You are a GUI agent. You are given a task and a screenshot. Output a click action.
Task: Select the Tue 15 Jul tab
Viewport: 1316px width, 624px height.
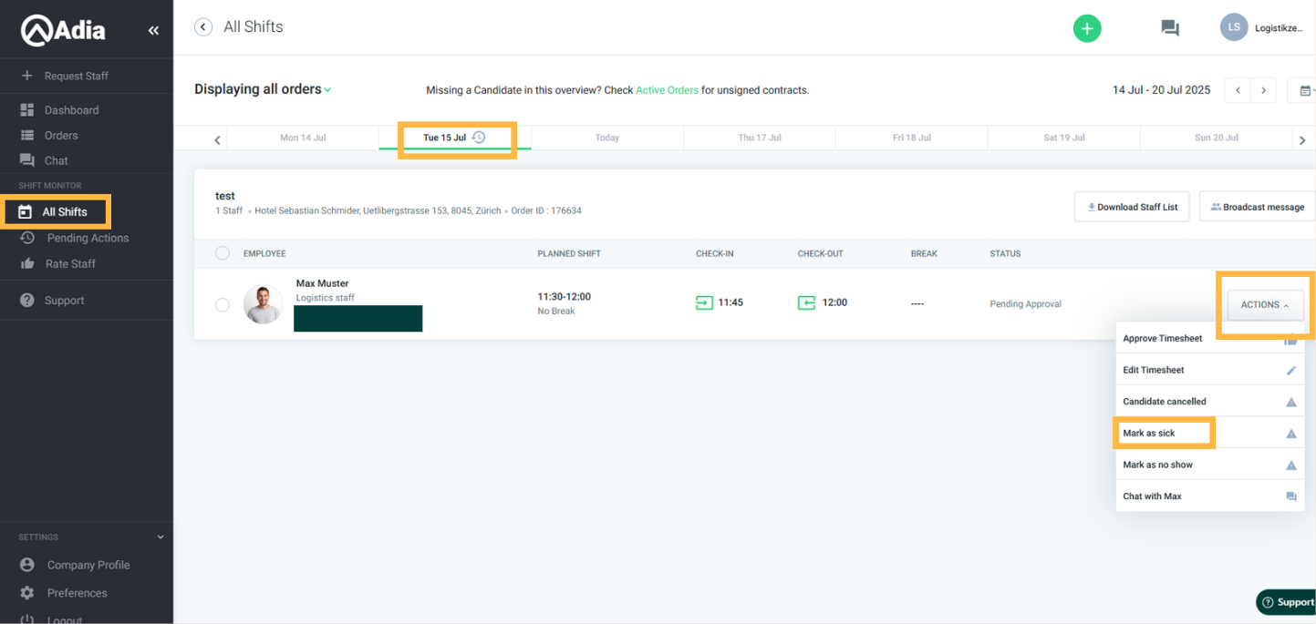pyautogui.click(x=455, y=138)
